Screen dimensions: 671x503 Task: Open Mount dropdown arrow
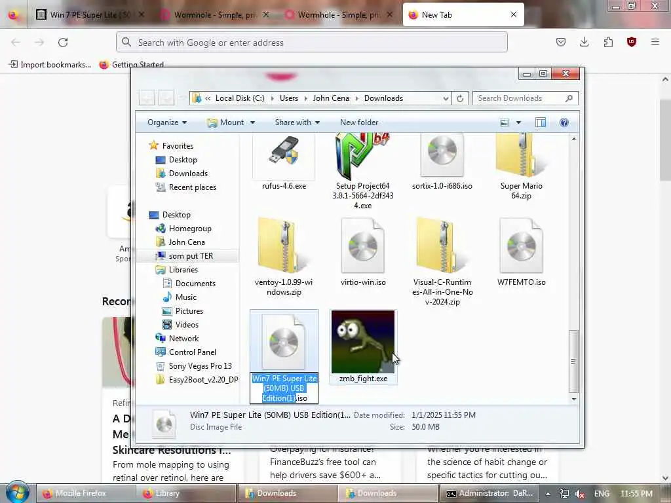252,122
